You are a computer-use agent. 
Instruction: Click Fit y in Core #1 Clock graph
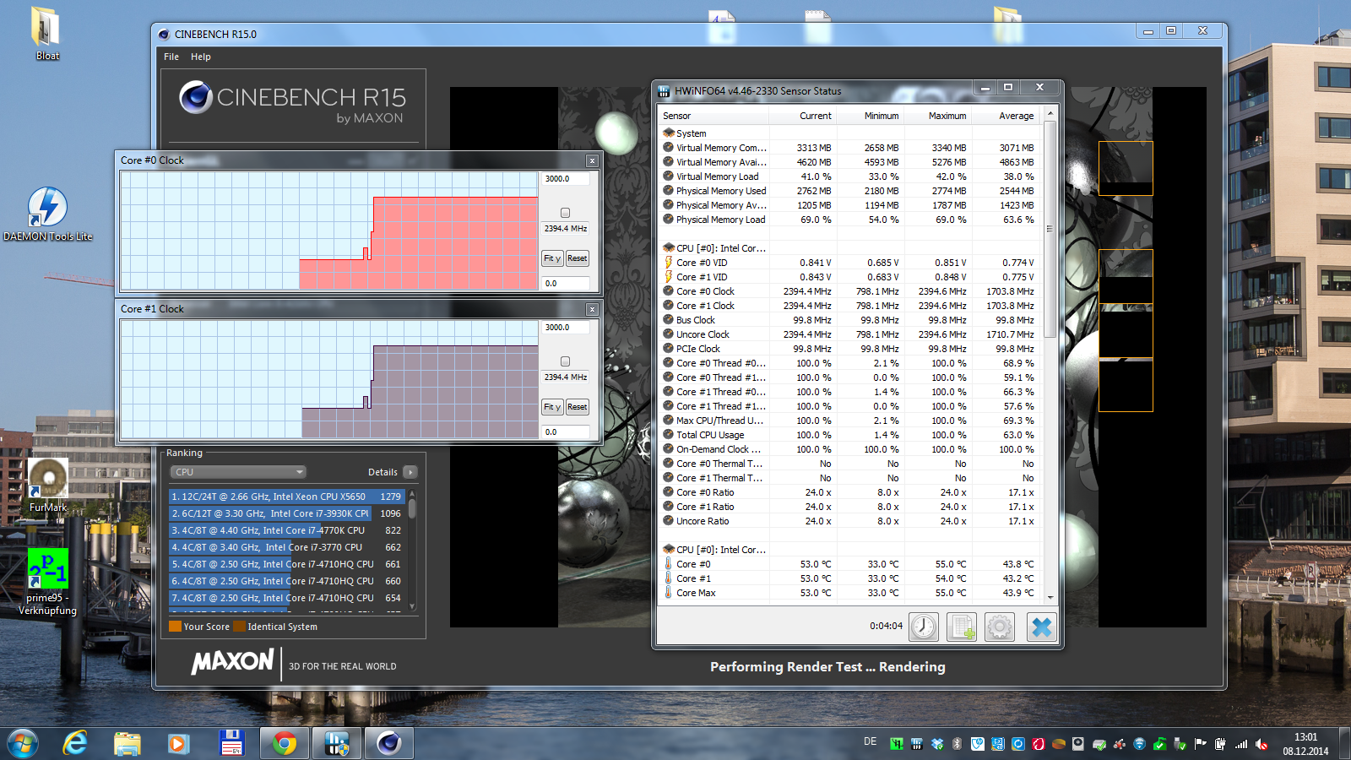pos(552,407)
